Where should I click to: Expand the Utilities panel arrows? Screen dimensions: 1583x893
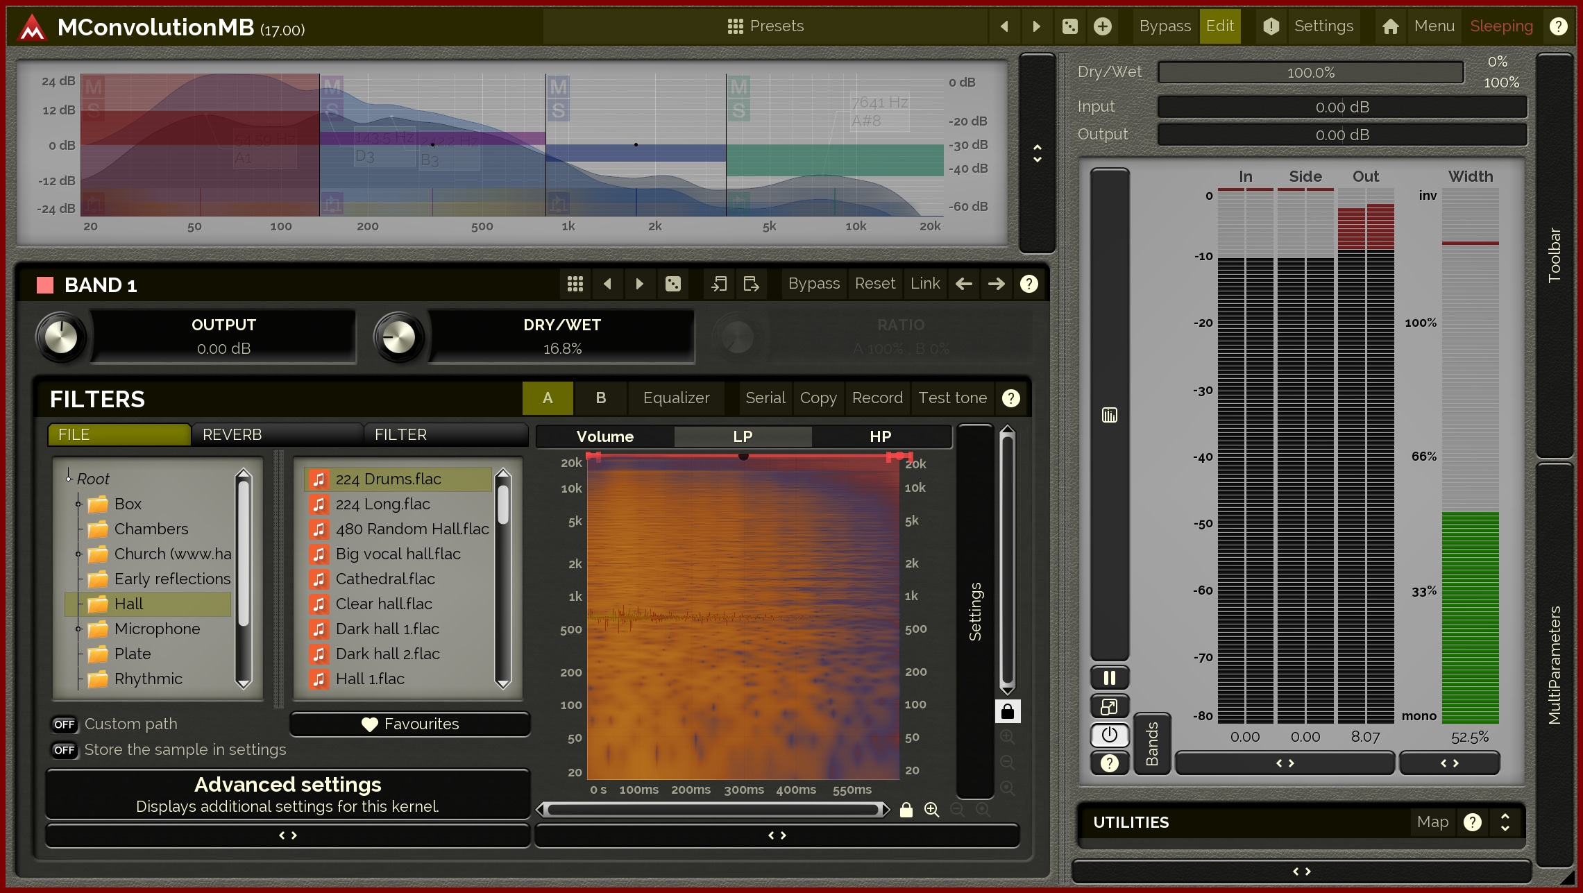click(x=1505, y=822)
